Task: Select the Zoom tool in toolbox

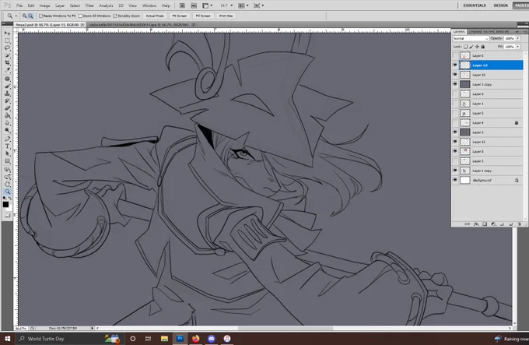Action: pos(7,192)
